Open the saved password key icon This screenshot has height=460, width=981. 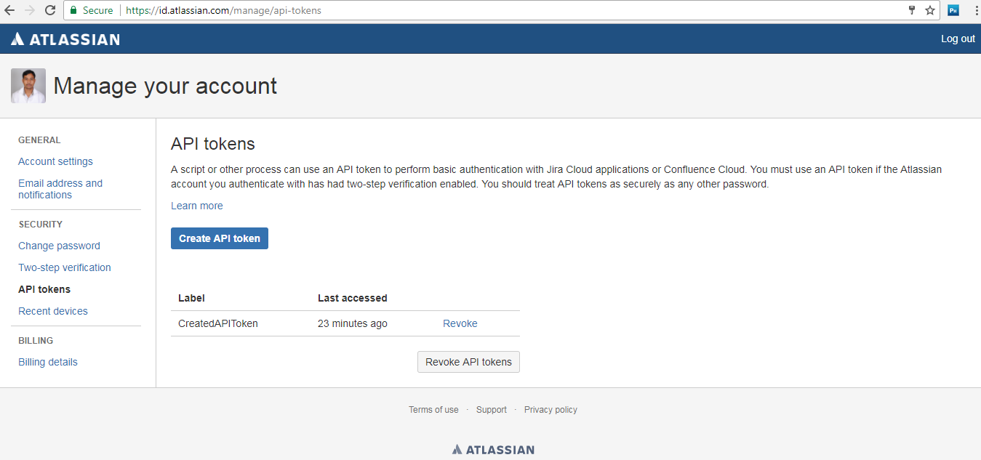point(912,10)
